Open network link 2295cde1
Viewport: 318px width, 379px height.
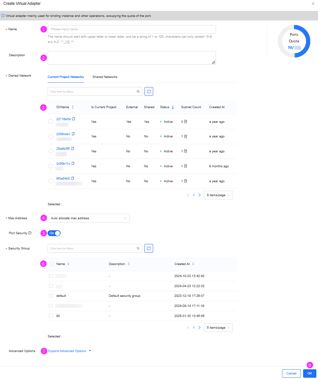63,134
